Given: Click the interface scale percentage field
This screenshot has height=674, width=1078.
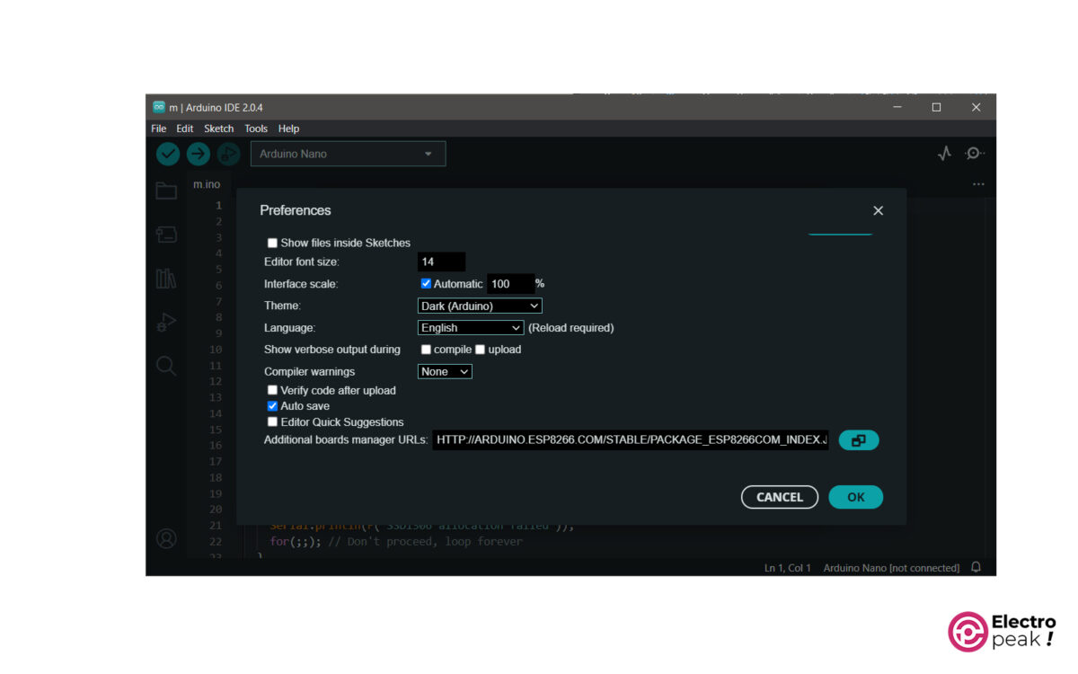Looking at the screenshot, I should [x=510, y=284].
